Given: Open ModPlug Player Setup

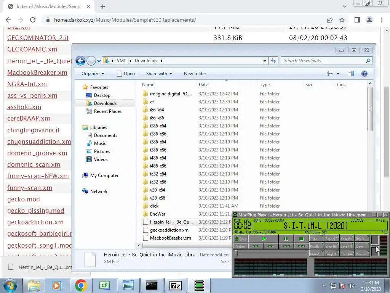Looking at the screenshot, I should (241, 246).
